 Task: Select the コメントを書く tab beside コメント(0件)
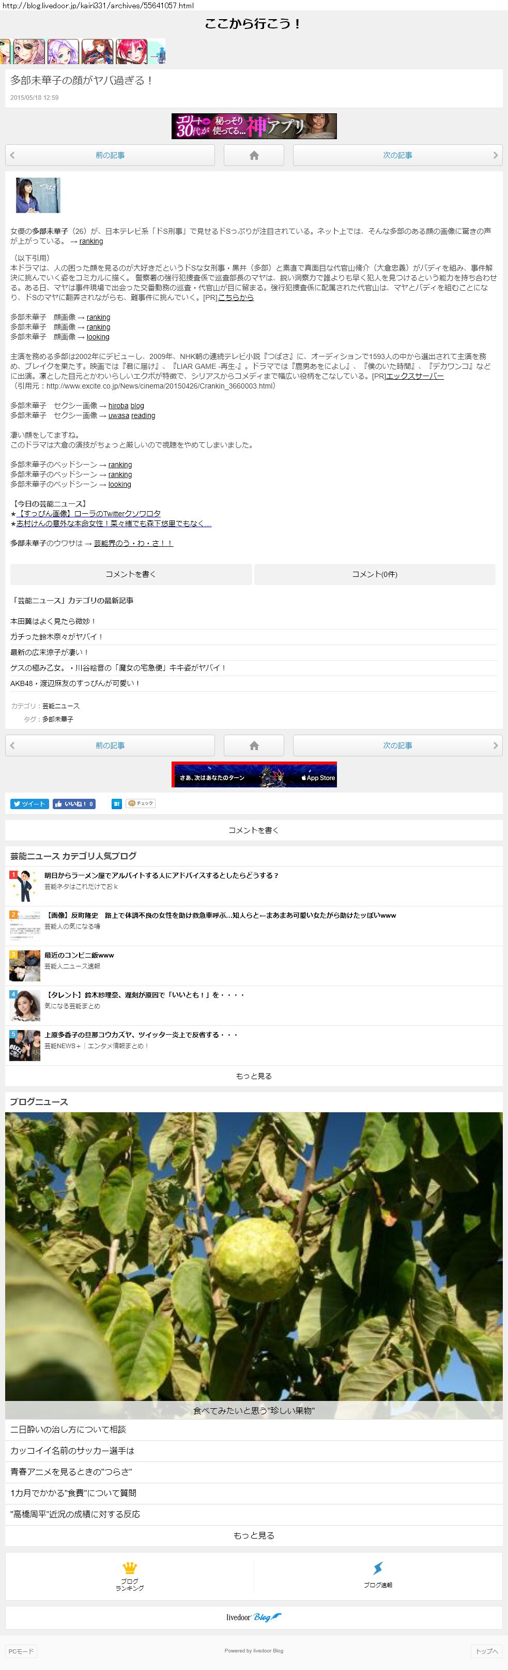[x=131, y=574]
